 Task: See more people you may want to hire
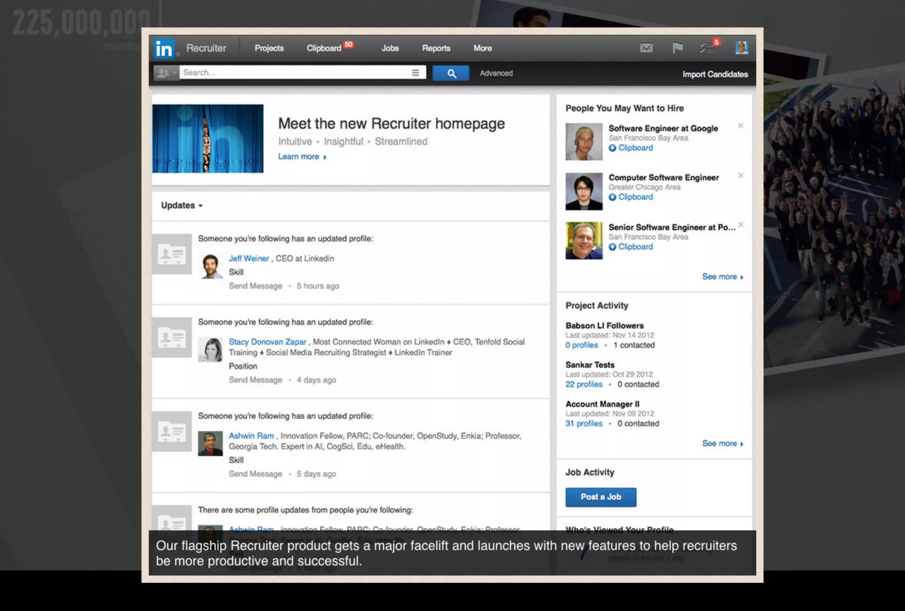[722, 277]
